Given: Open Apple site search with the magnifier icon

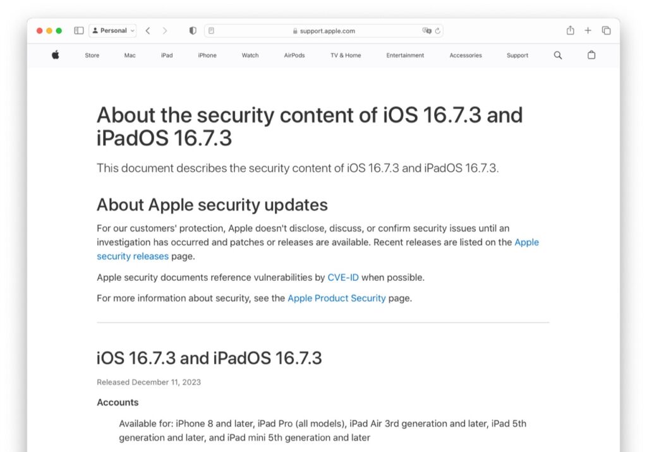Looking at the screenshot, I should click(557, 55).
